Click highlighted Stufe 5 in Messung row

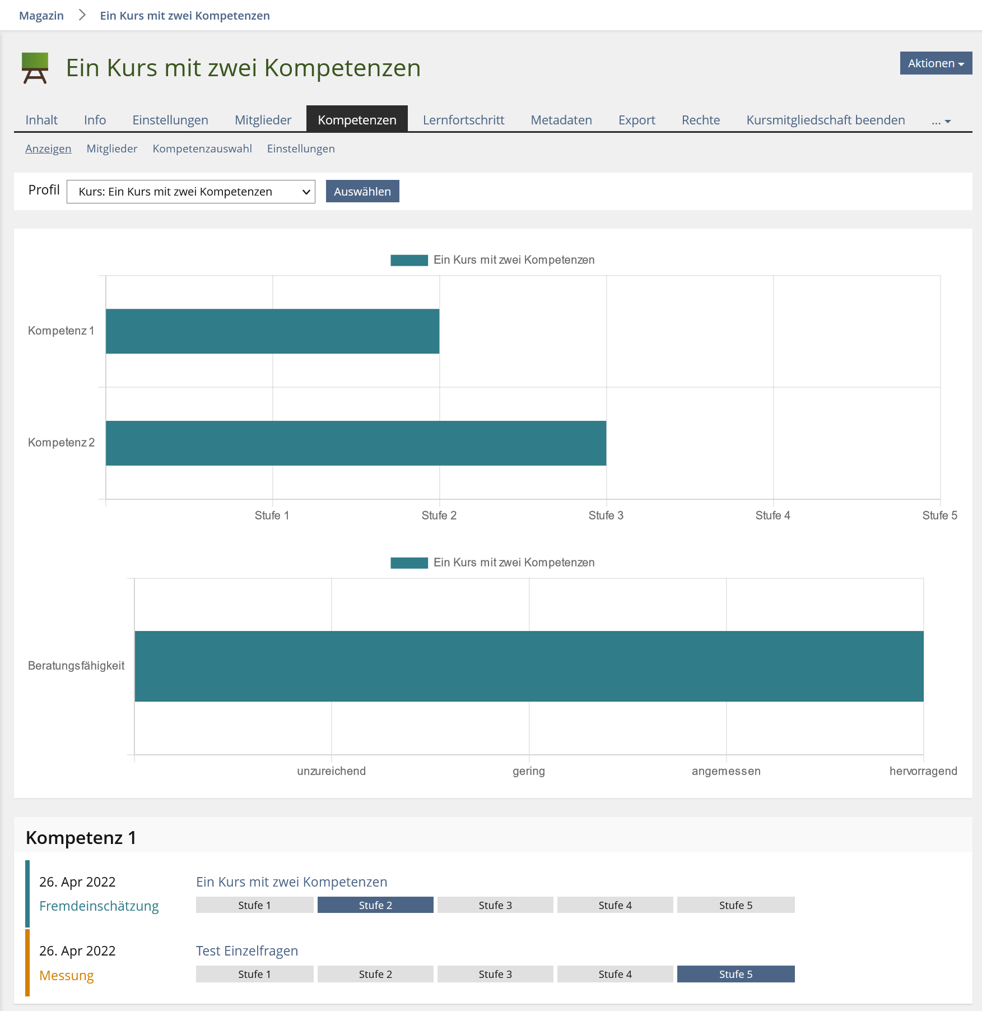(x=736, y=974)
